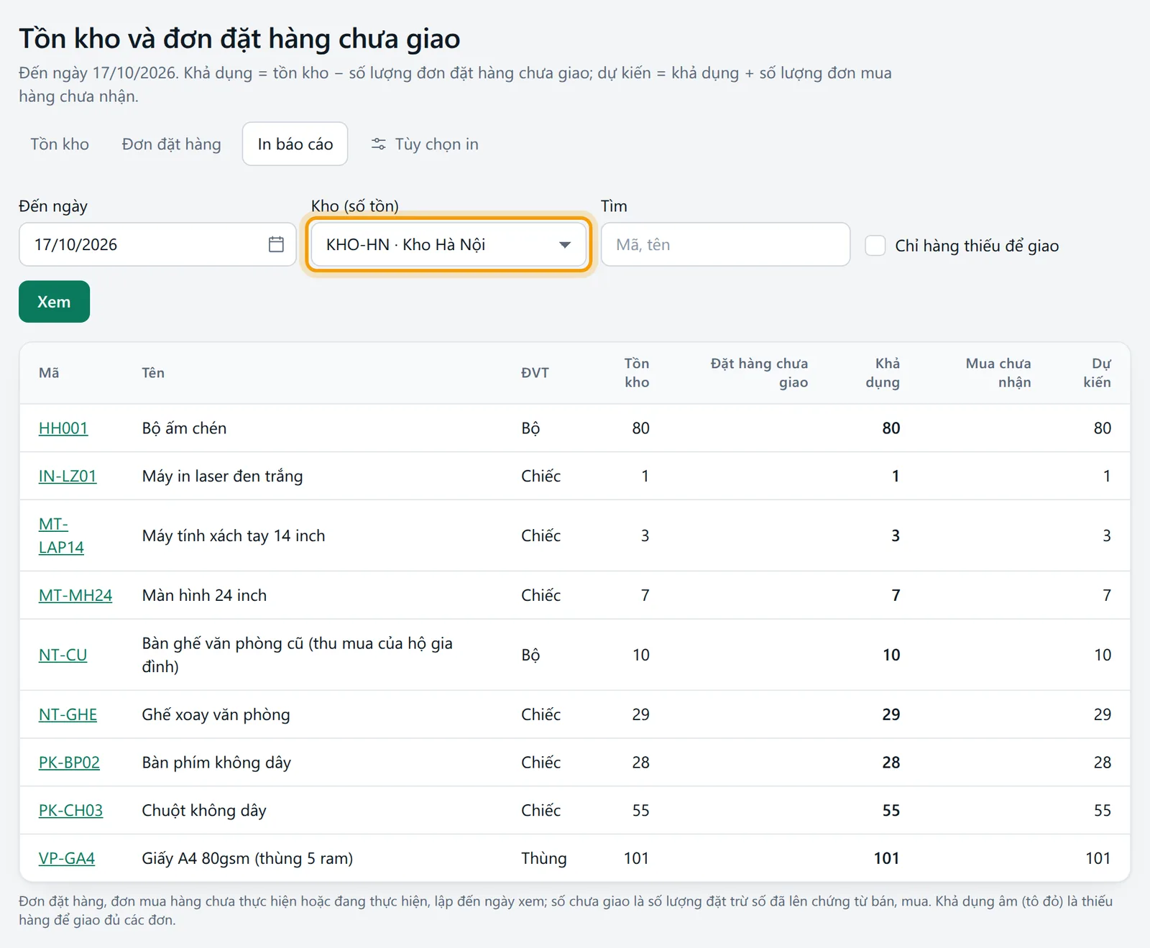Image resolution: width=1150 pixels, height=948 pixels.
Task: Select the name 'Máy tính xách tay 14 inch'
Action: click(234, 536)
